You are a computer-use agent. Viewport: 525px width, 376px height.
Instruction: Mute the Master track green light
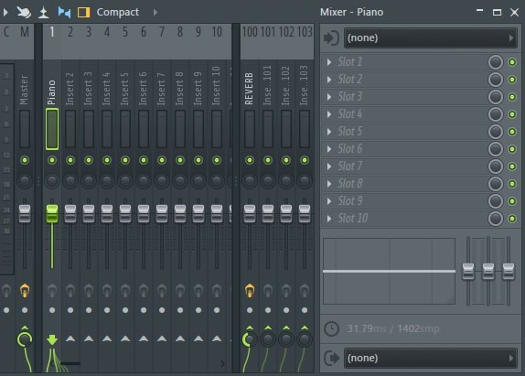click(25, 160)
